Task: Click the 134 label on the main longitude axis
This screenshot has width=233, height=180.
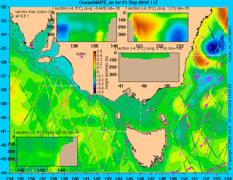Action: [x=10, y=178]
